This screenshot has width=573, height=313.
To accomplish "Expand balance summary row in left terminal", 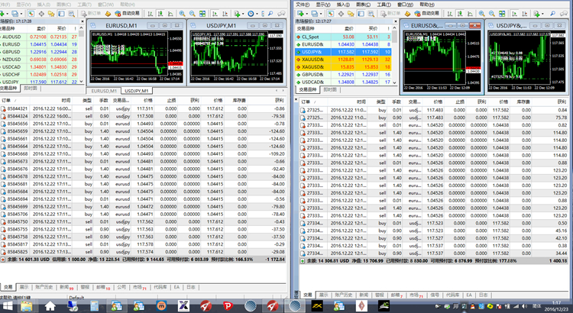I will 3,260.
